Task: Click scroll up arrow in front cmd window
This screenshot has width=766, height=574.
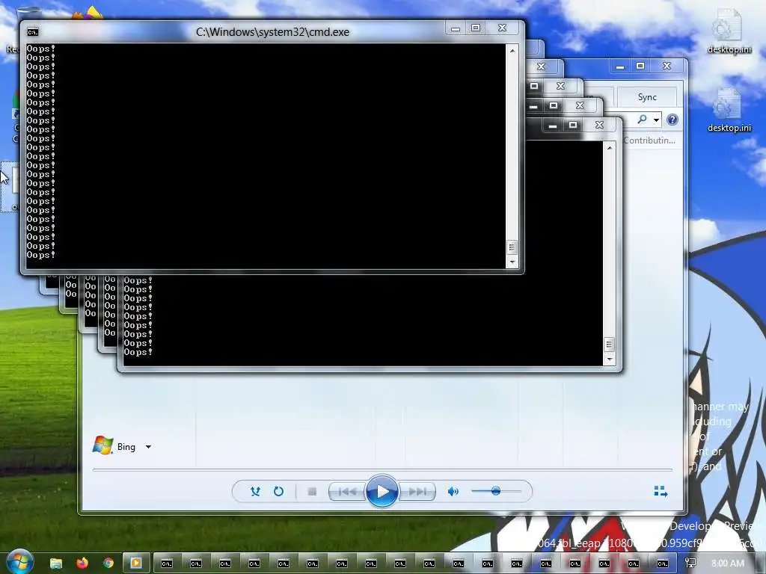Action: click(x=512, y=50)
